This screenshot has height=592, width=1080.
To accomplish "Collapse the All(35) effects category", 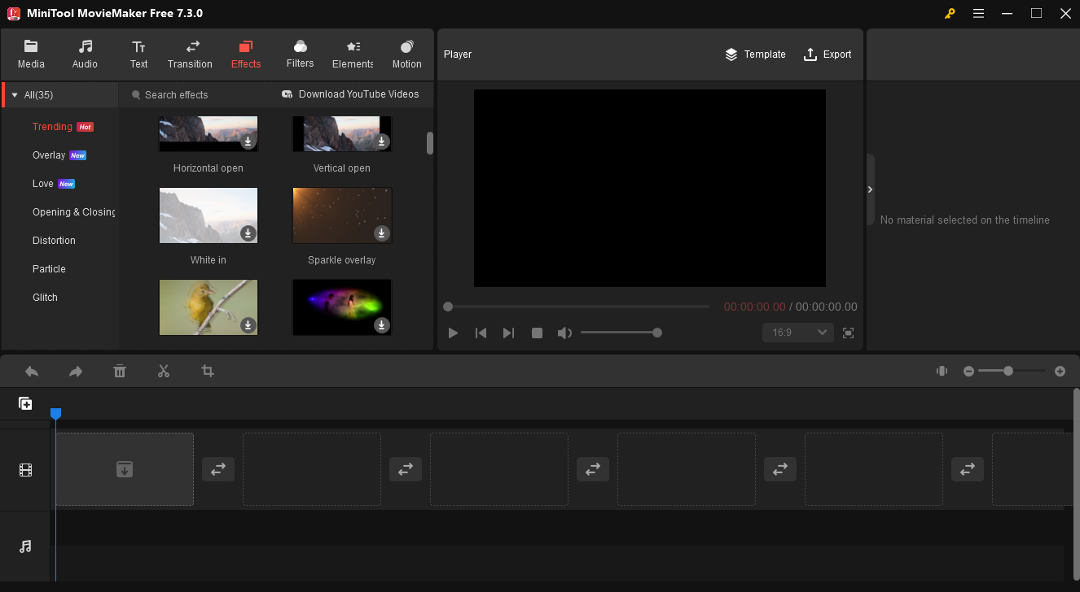I will [14, 95].
